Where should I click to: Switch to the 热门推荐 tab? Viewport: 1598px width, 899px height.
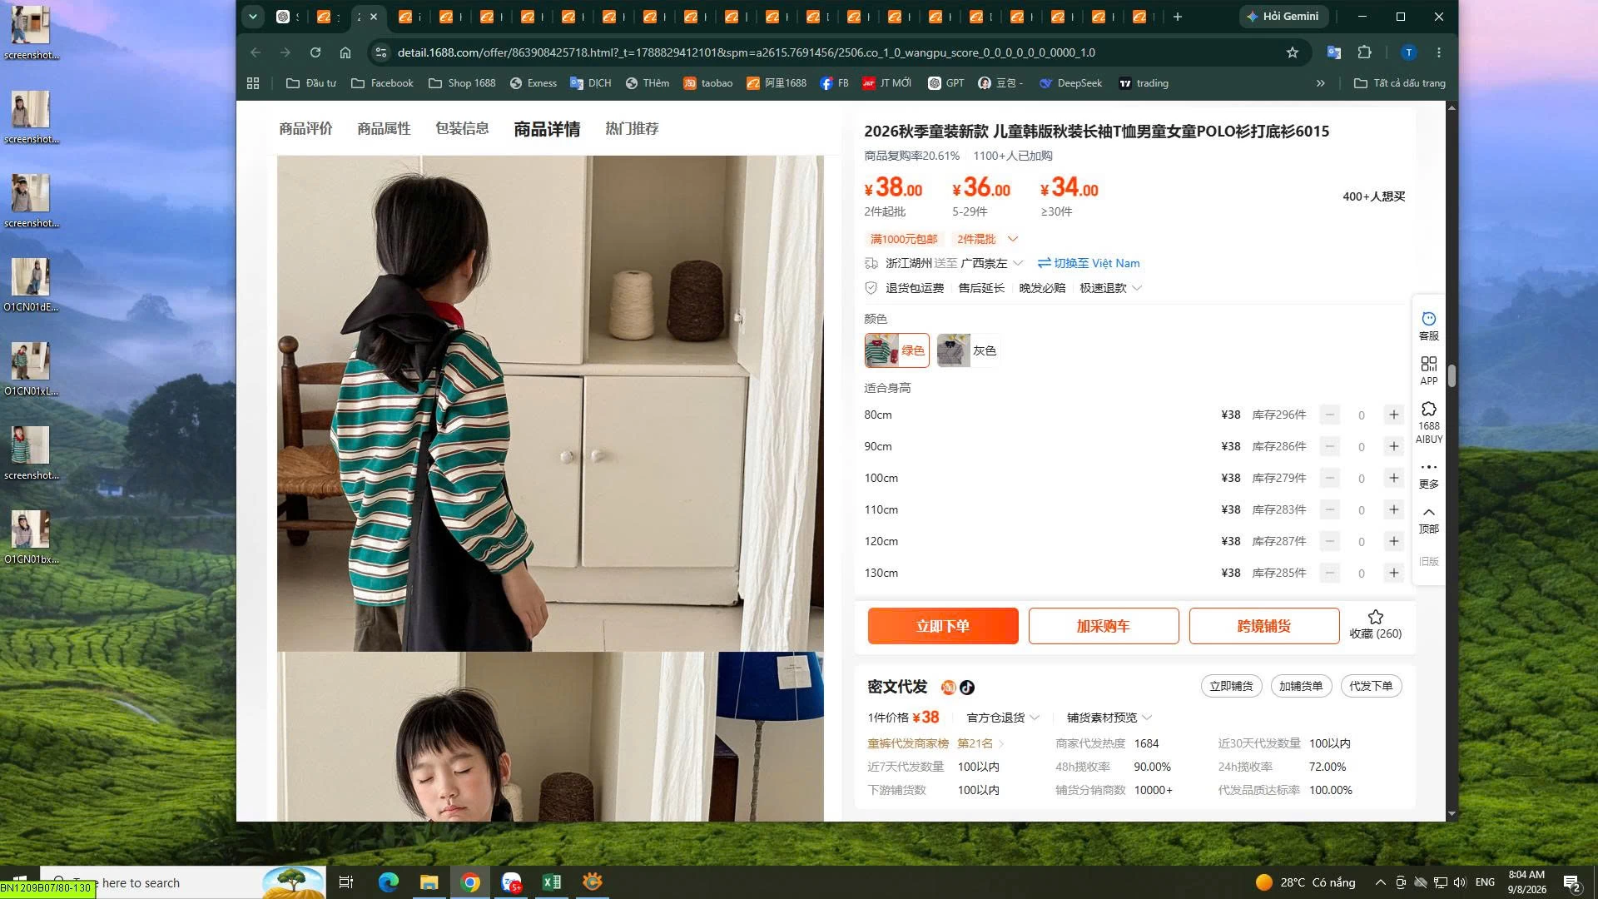pyautogui.click(x=632, y=129)
